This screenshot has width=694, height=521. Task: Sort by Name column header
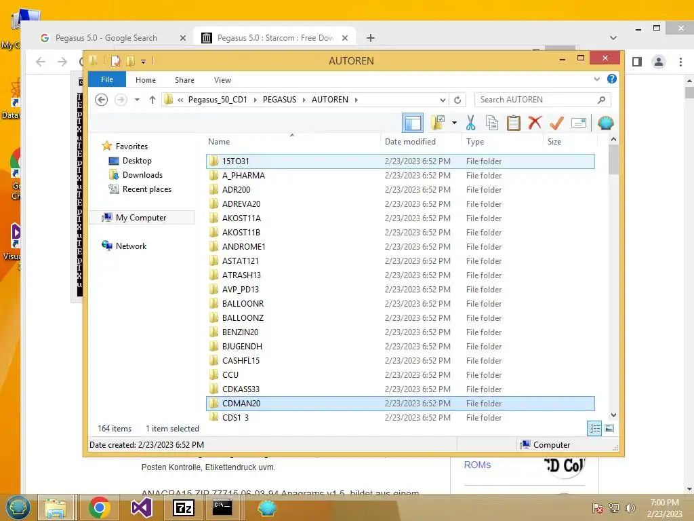[293, 142]
